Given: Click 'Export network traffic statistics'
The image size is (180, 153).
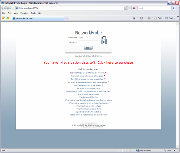Looking at the screenshot, I should (88, 112).
